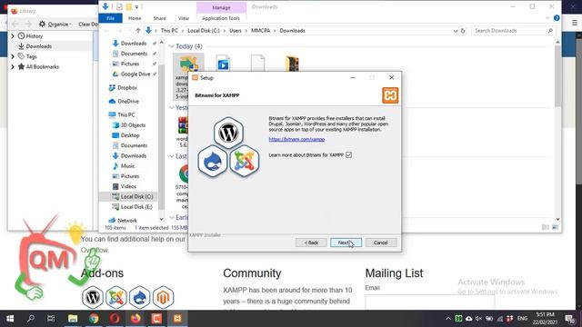Select the blank document file in Today group
This screenshot has width=582, height=327.
pos(257,63)
